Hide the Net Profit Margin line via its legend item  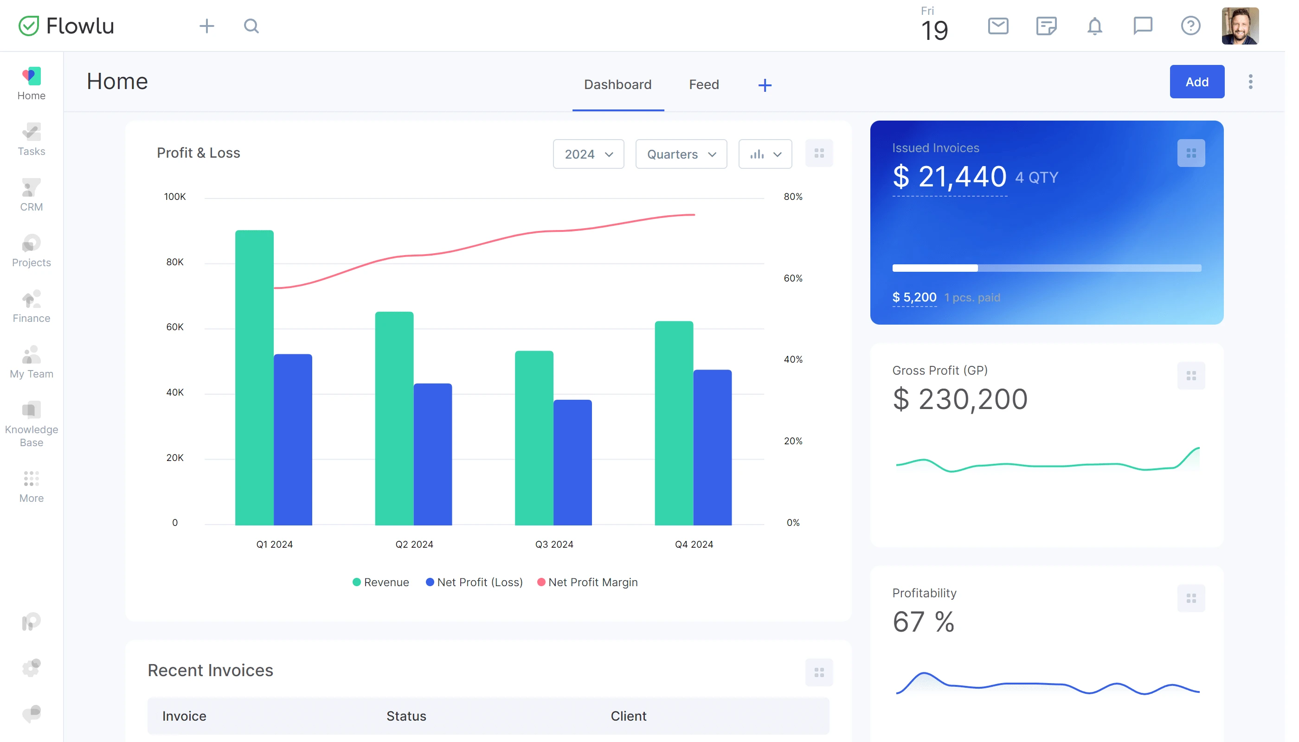[x=588, y=582]
